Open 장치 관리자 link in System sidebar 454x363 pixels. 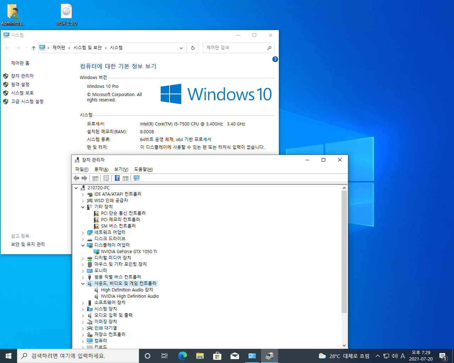22,76
